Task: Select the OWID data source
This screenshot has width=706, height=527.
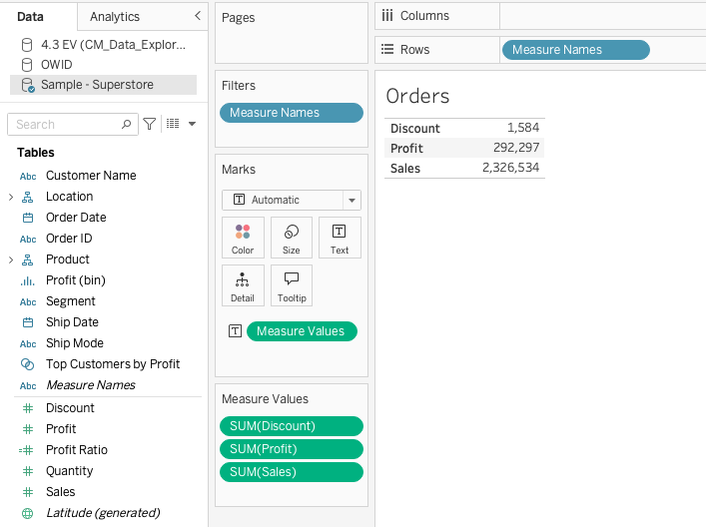Action: [56, 64]
